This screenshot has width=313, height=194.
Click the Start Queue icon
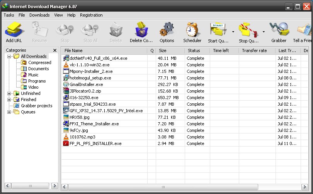[x=218, y=30]
